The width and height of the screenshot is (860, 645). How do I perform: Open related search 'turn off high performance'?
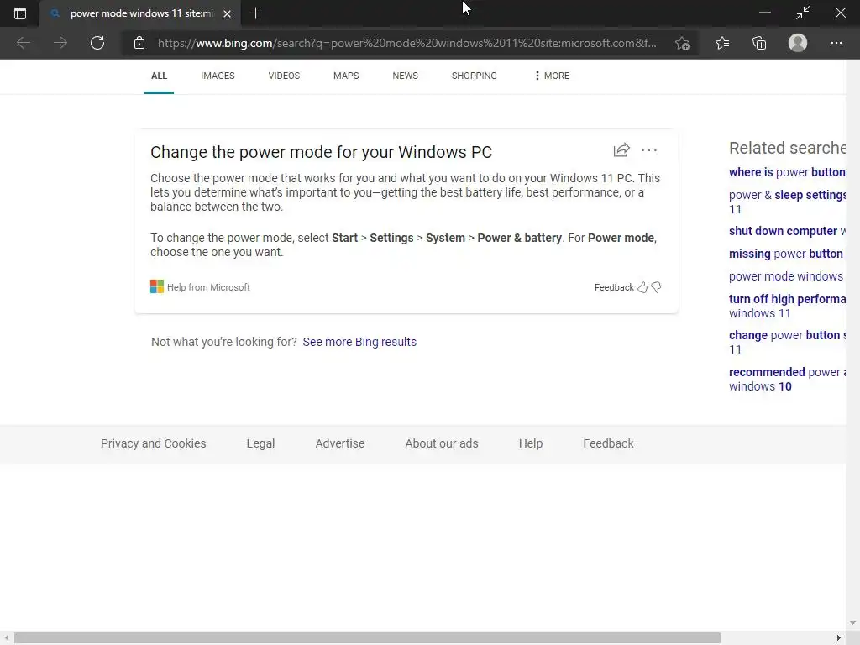pyautogui.click(x=787, y=306)
